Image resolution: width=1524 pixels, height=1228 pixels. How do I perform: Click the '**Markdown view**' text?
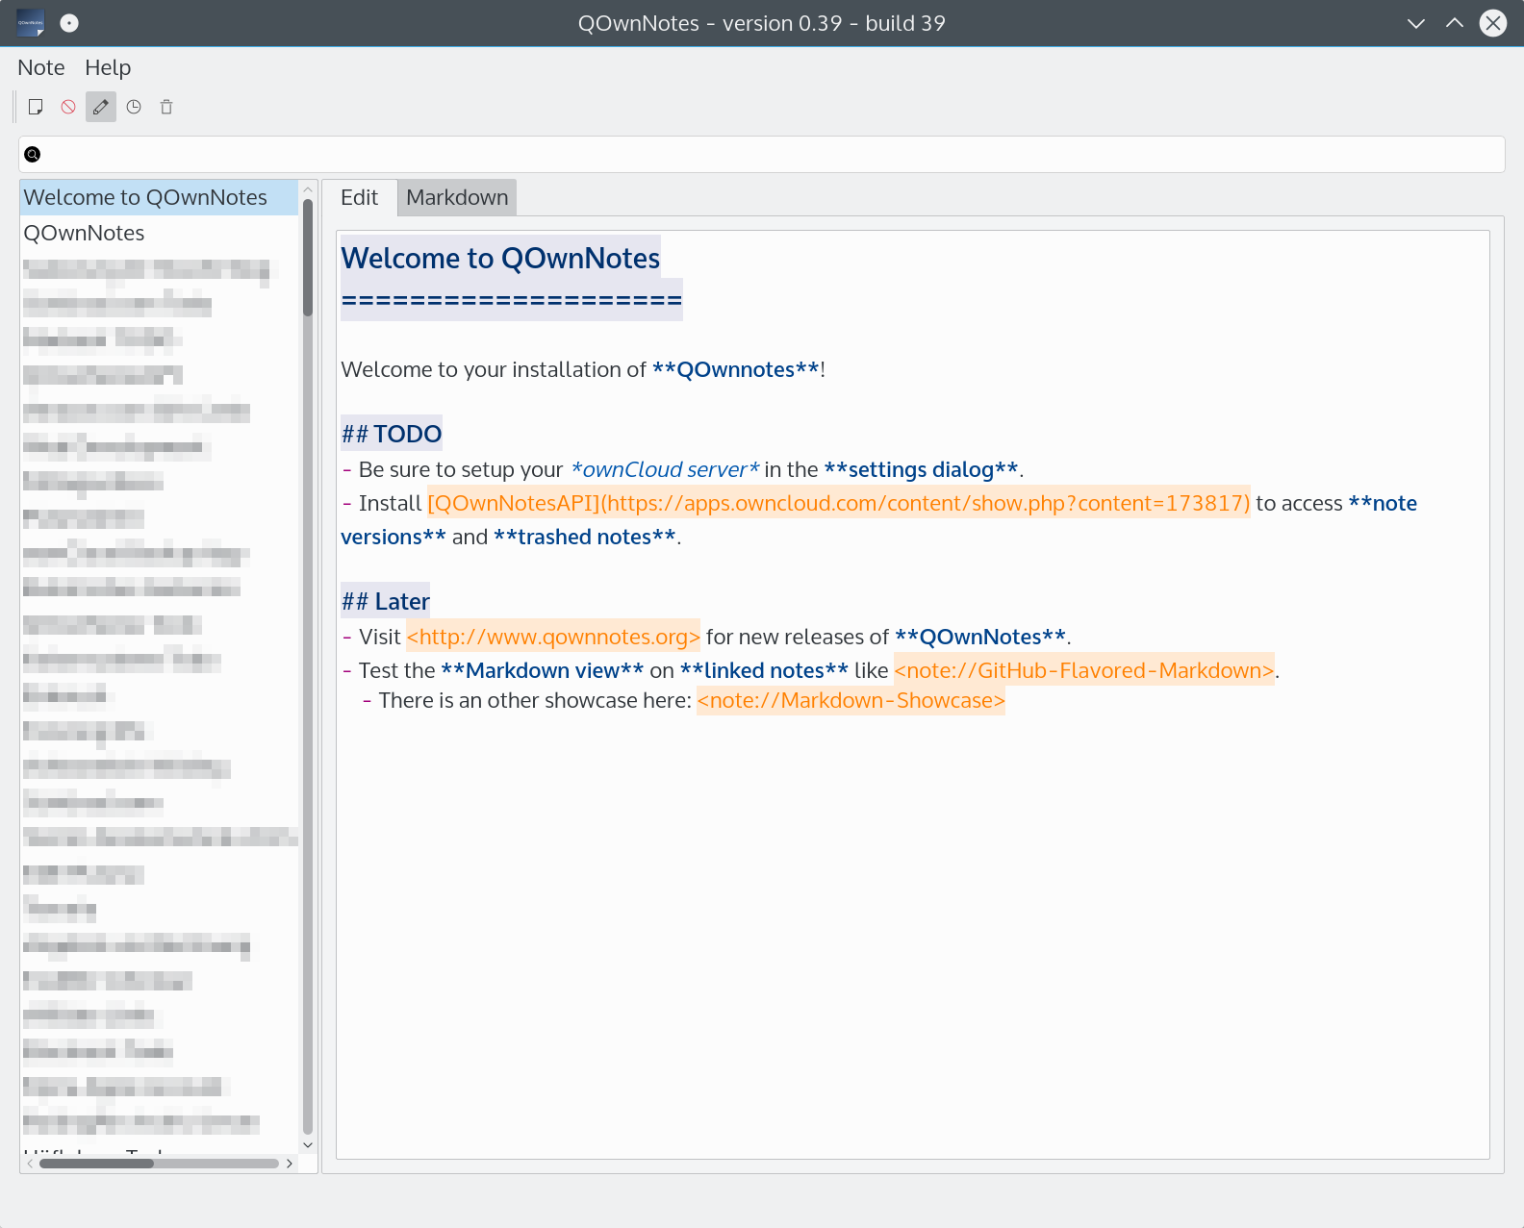(x=543, y=670)
